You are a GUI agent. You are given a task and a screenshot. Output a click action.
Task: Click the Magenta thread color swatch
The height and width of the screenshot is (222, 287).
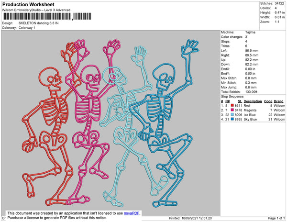tap(232, 110)
